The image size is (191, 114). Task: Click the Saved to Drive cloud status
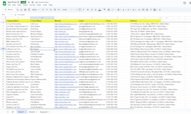pos(42,2)
